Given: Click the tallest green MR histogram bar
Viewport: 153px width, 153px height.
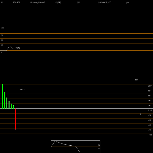Looking at the screenshot, I should coord(2,96).
